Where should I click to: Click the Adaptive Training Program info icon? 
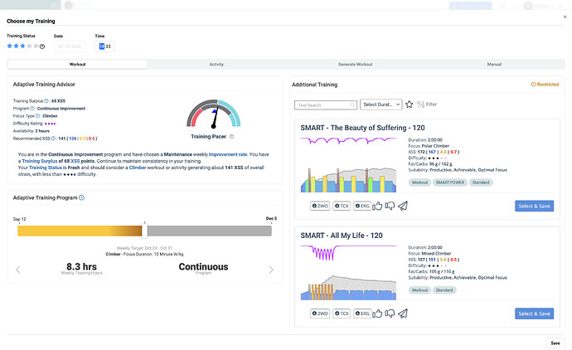[81, 197]
